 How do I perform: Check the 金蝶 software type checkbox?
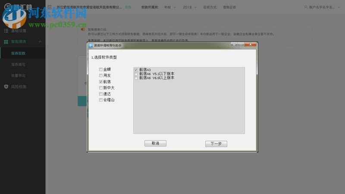point(101,69)
